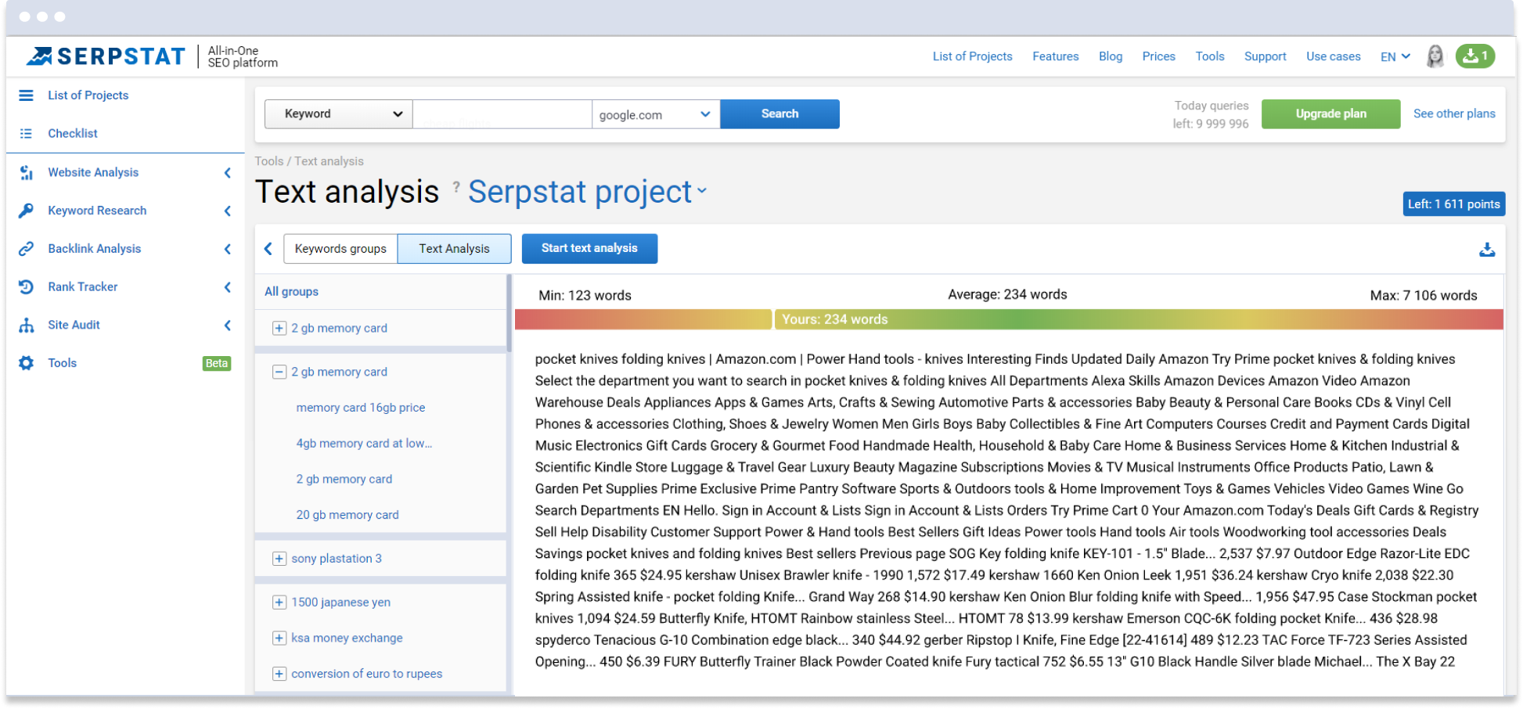Collapse the opened 2 gb memory card group
Image resolution: width=1523 pixels, height=709 pixels.
(279, 372)
